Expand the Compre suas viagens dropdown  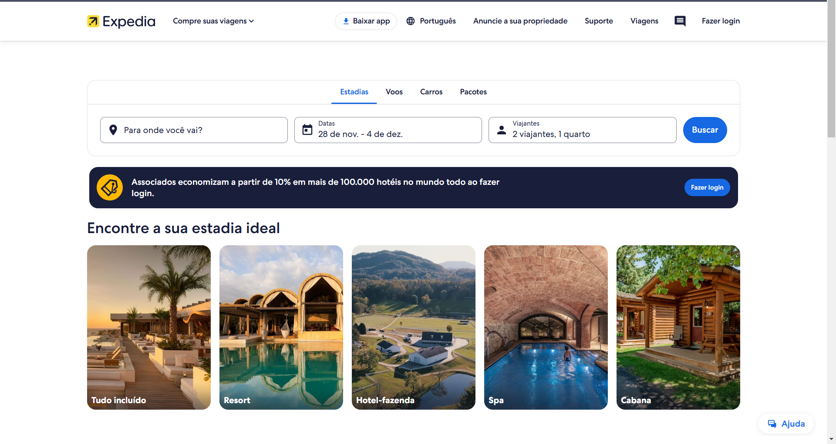point(213,21)
